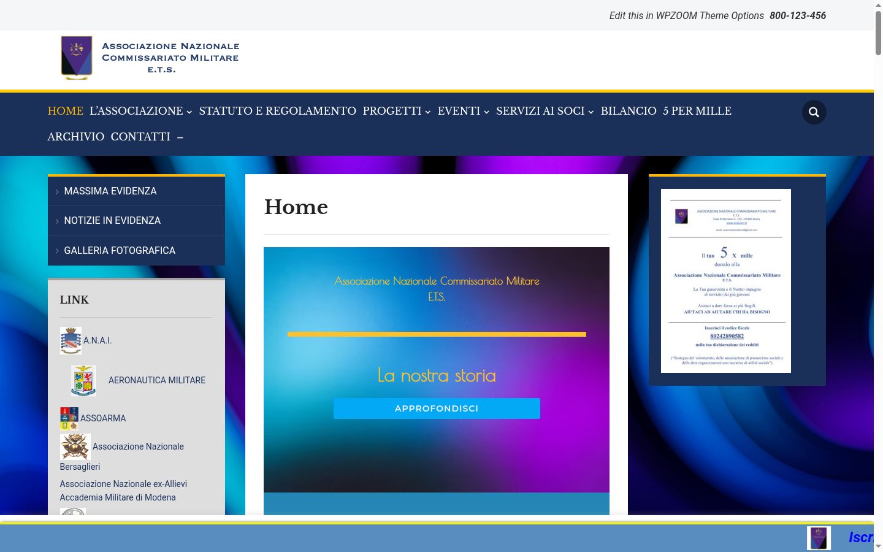883x552 pixels.
Task: Click the association crest logo in the header
Action: [x=77, y=58]
